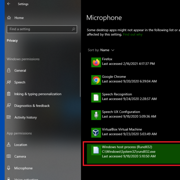This screenshot has width=180, height=180.
Task: Click the Speech UX Configuration microphone icon
Action: click(96, 115)
